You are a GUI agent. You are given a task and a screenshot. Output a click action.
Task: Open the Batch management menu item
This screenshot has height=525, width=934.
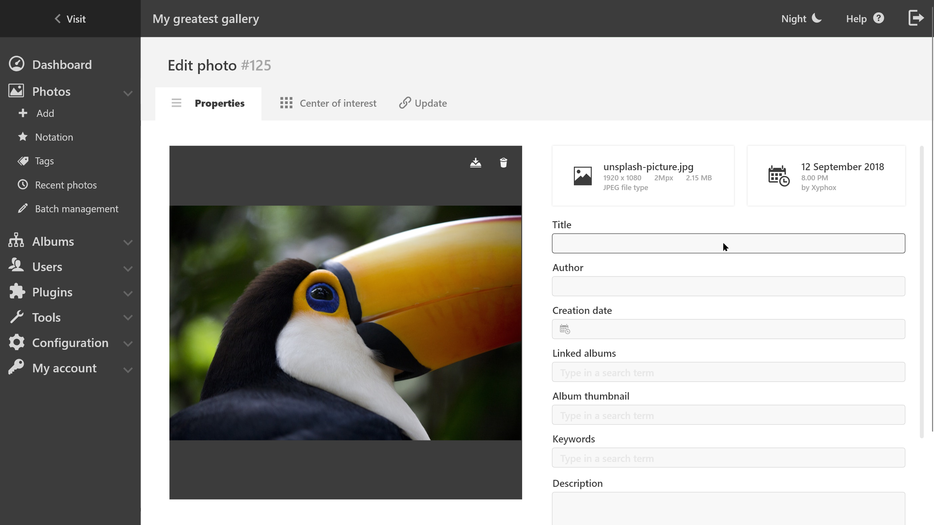[x=77, y=209]
